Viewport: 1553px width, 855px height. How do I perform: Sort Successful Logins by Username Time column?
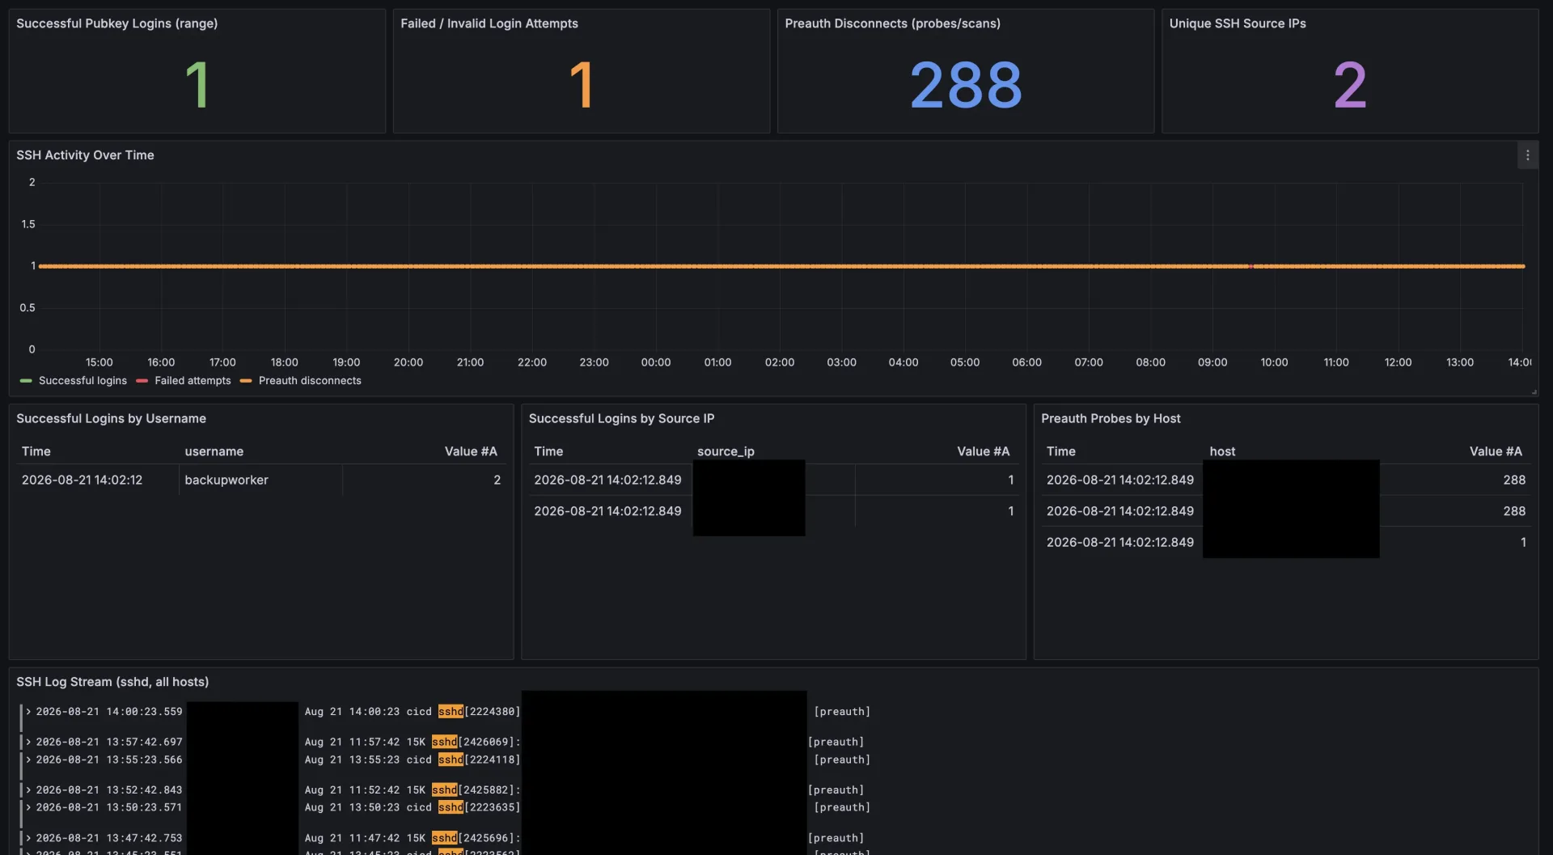(x=36, y=451)
